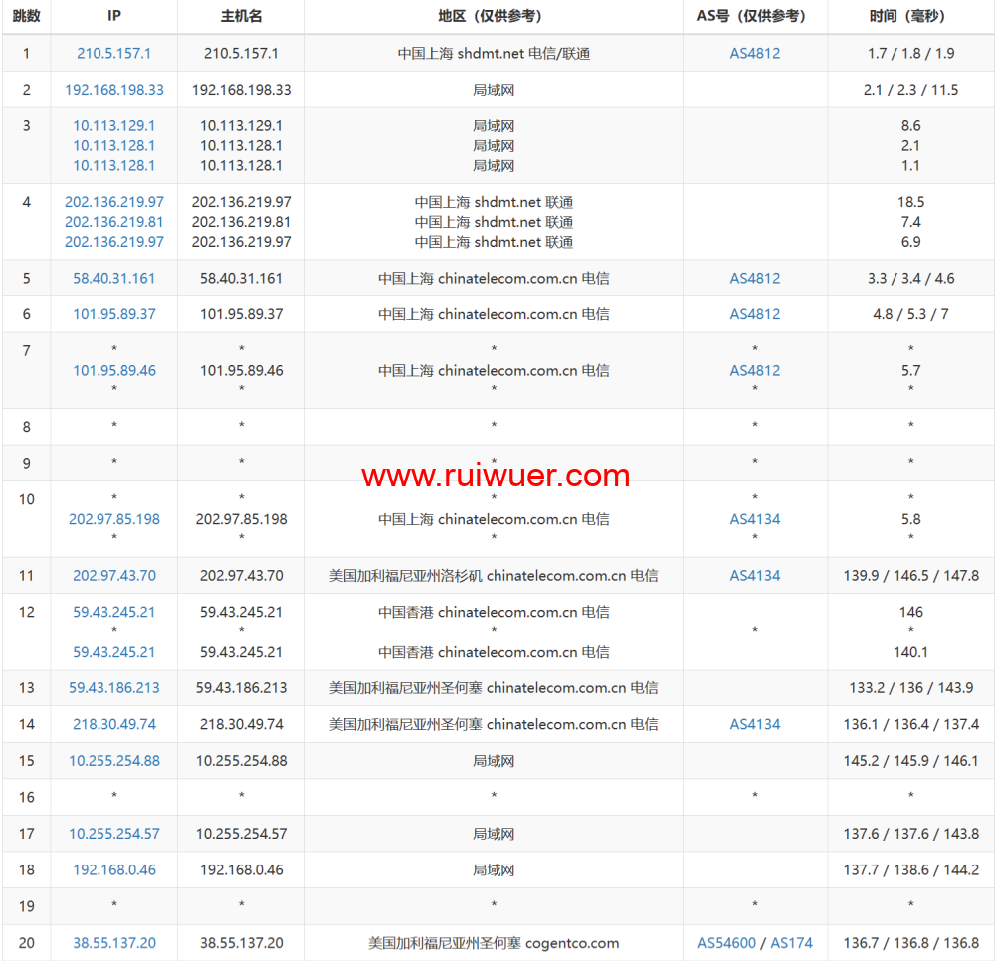Open IP link 210.5.157.1 in hop 1
This screenshot has height=961, width=995.
click(113, 54)
